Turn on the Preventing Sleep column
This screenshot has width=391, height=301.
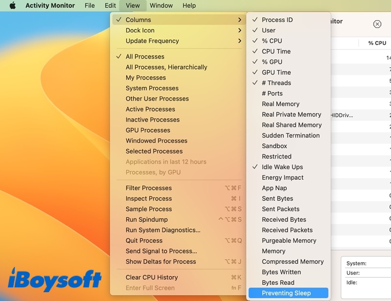tap(286, 293)
